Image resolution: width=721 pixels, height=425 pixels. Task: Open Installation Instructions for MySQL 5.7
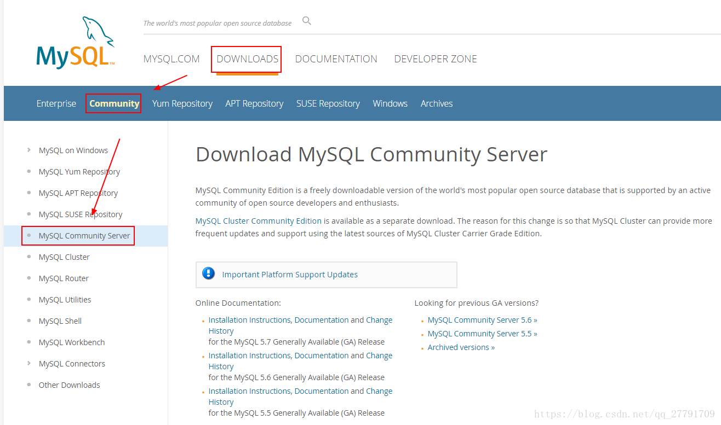point(250,320)
